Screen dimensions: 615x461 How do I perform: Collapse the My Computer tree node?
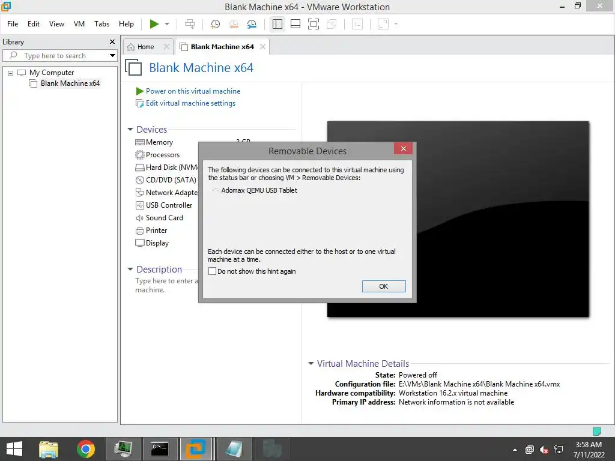tap(11, 73)
